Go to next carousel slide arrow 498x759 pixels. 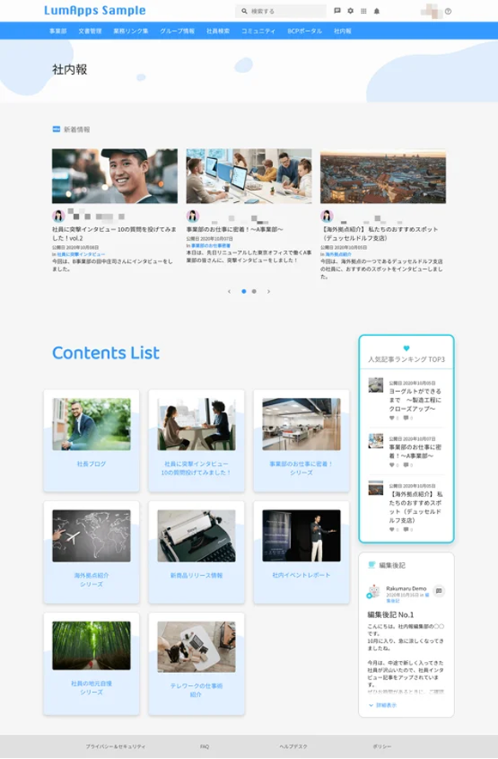click(269, 291)
